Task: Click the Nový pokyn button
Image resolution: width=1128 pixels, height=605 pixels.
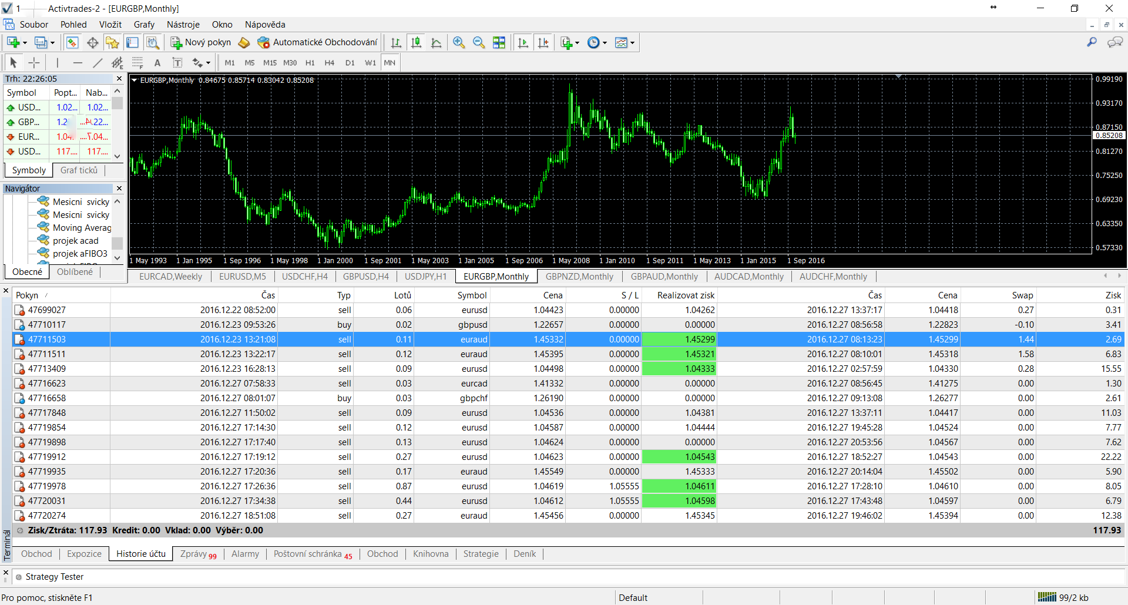Action: pyautogui.click(x=201, y=42)
